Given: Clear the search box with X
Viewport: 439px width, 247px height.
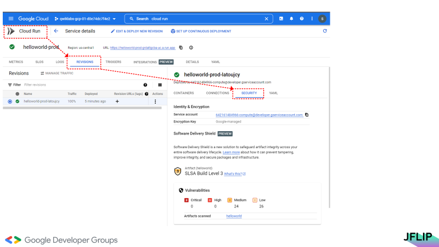Looking at the screenshot, I should click(x=266, y=19).
